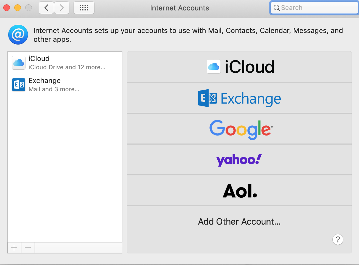Choose Google as account provider
This screenshot has width=359, height=265.
click(x=239, y=129)
